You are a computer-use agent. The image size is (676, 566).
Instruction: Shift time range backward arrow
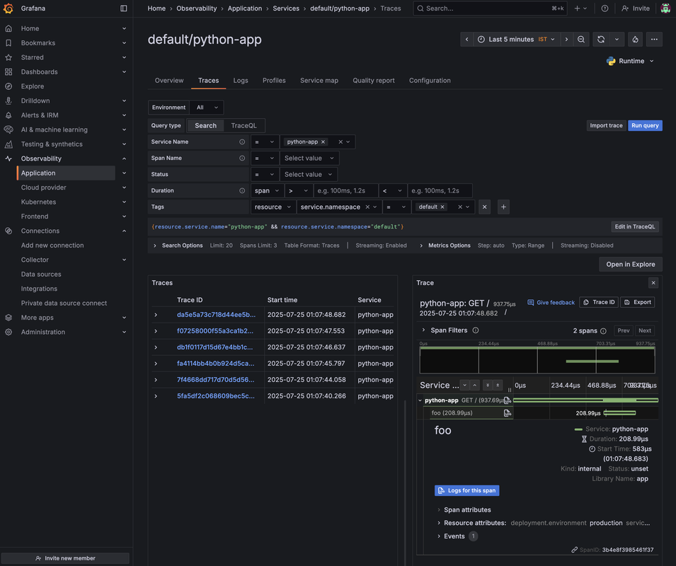click(x=466, y=39)
